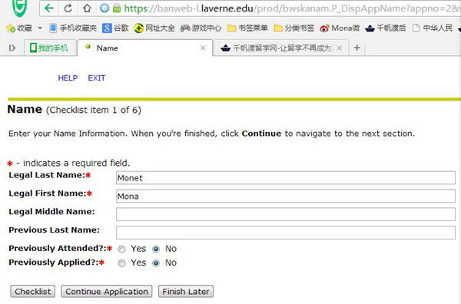Image resolution: width=461 pixels, height=304 pixels.
Task: Close the 千帆渡留学网 tab
Action: click(340, 48)
